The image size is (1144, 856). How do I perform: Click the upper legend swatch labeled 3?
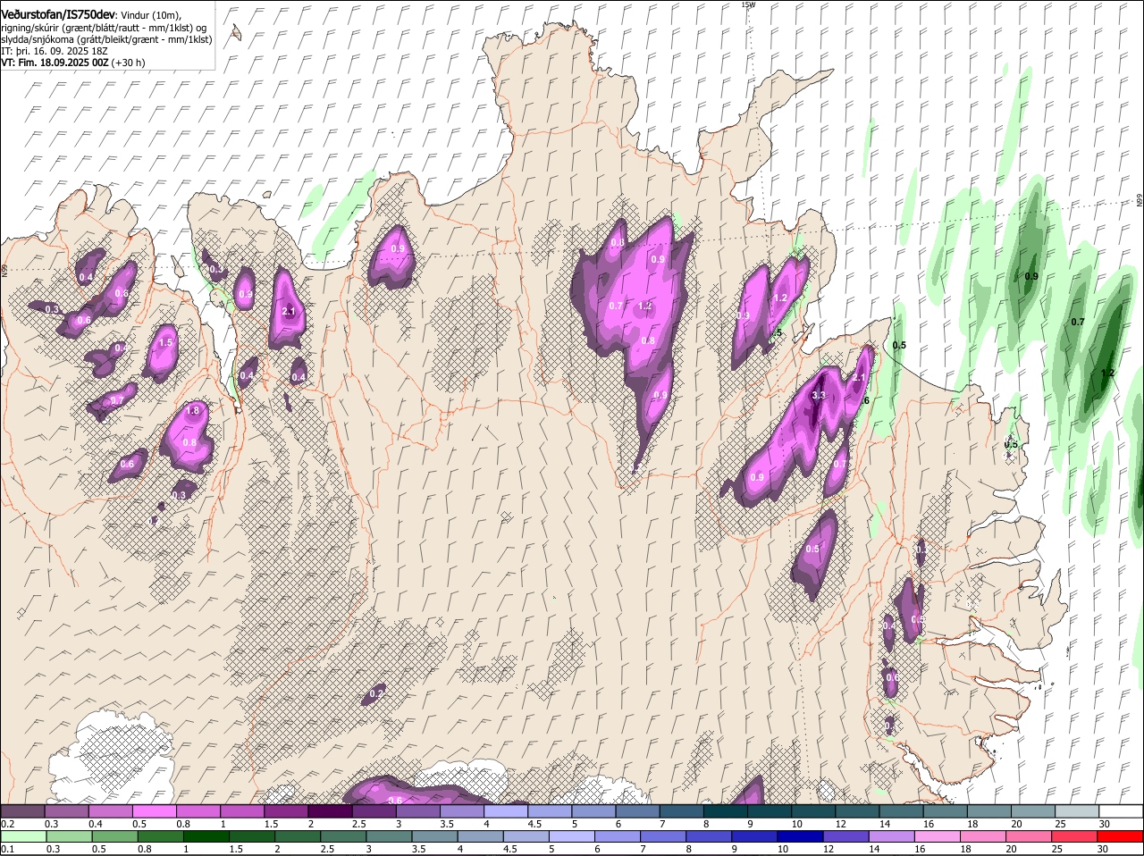[418, 810]
